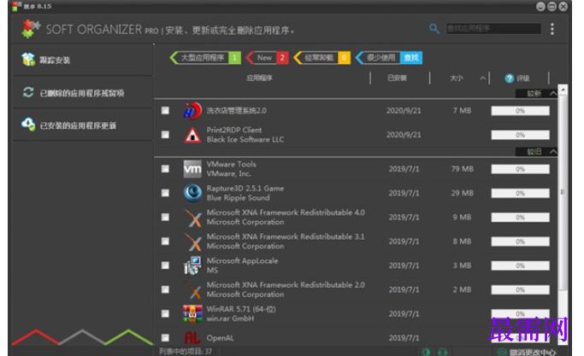Click the installed app updates cloud icon
The height and width of the screenshot is (356, 584).
28,125
